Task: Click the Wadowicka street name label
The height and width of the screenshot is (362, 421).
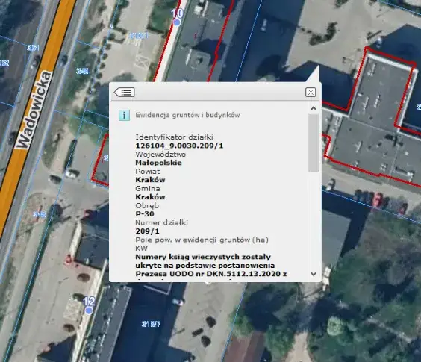Action: 34,110
